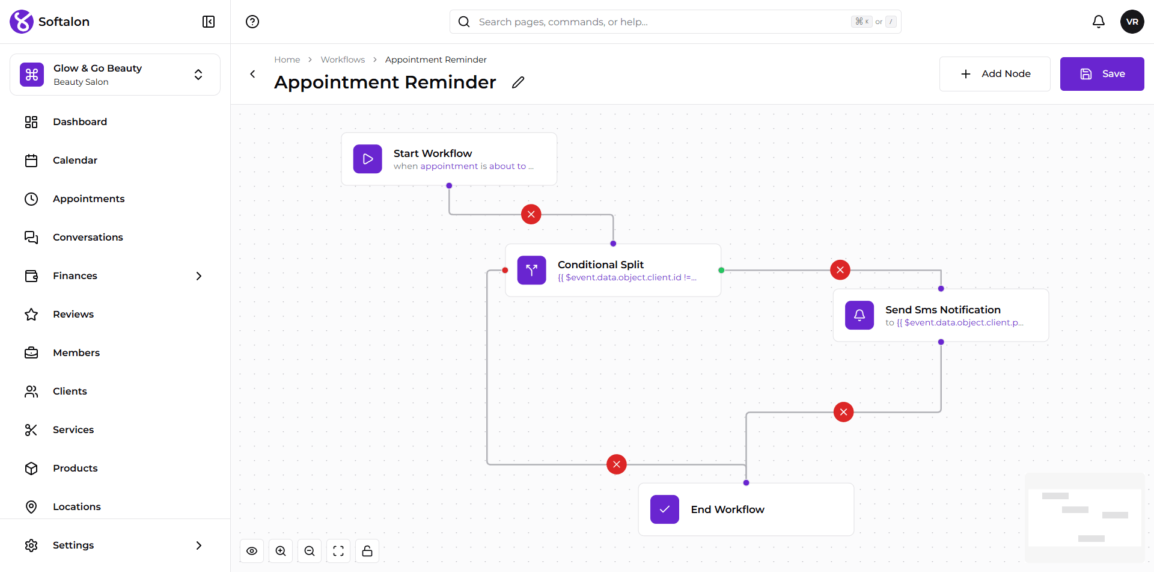Open Reviews in the sidebar
This screenshot has height=572, width=1154.
tap(115, 315)
